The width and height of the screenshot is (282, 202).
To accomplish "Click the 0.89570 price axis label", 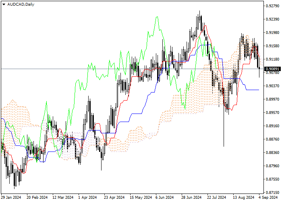I will pos(273,113).
